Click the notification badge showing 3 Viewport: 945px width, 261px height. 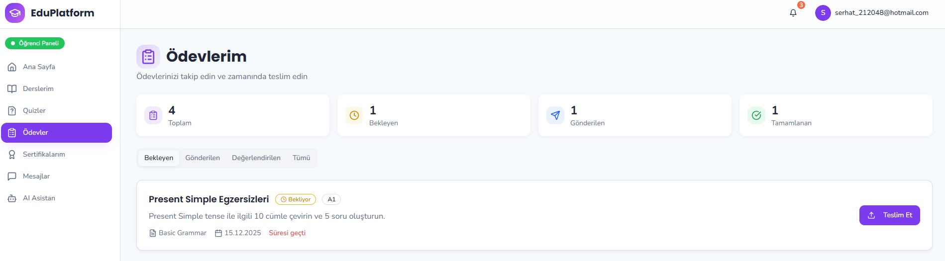(801, 5)
